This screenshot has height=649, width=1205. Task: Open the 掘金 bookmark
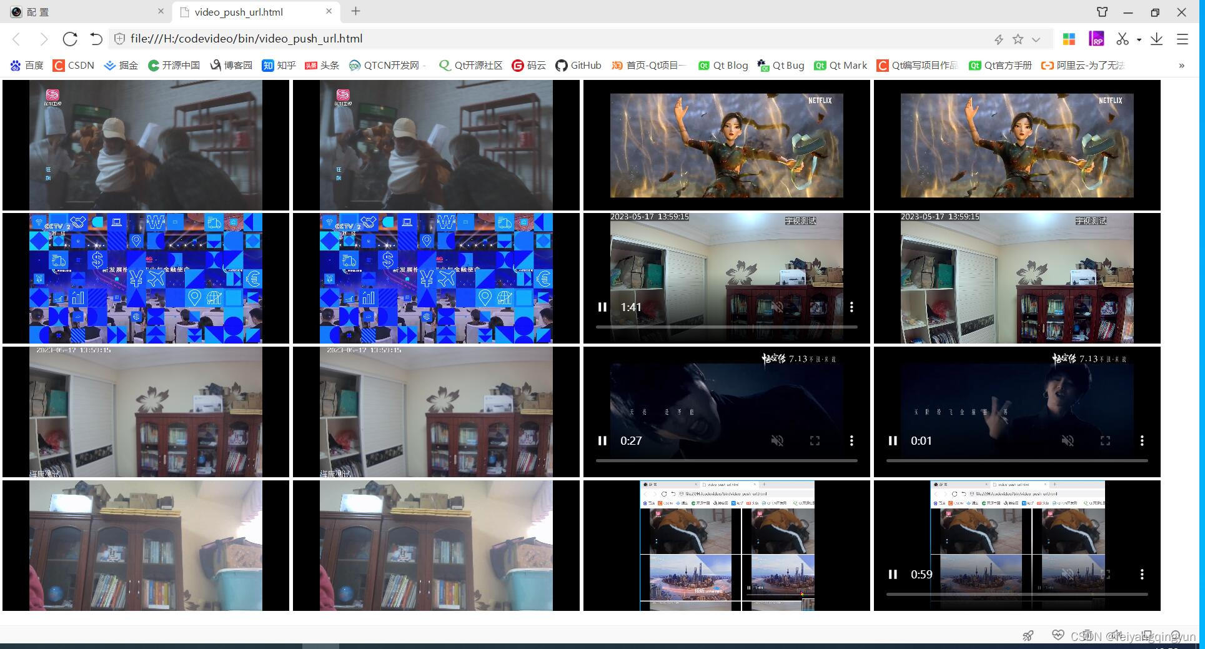point(121,65)
